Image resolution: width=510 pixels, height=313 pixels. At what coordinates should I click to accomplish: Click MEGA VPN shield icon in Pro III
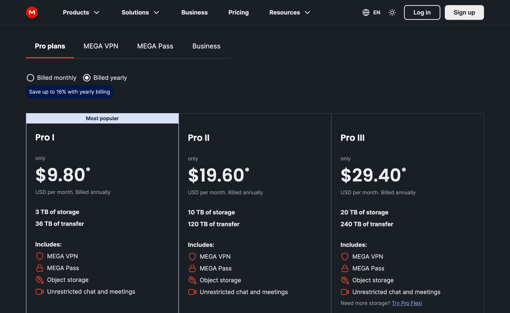[345, 257]
